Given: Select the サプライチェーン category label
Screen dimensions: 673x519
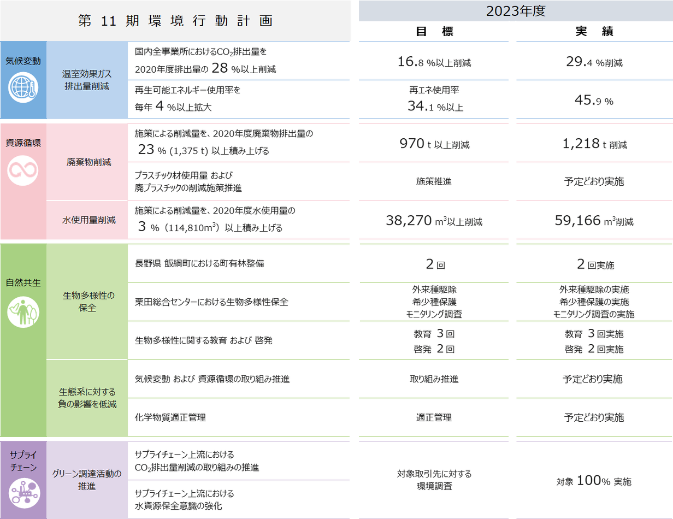Looking at the screenshot, I should [23, 461].
